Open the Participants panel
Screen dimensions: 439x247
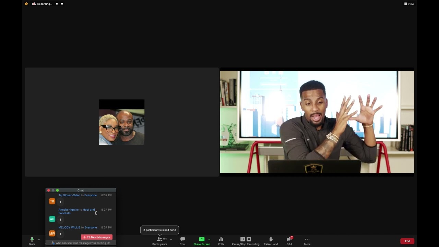click(x=160, y=241)
